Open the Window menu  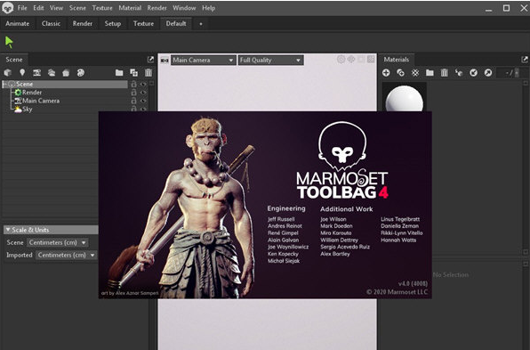click(x=184, y=8)
